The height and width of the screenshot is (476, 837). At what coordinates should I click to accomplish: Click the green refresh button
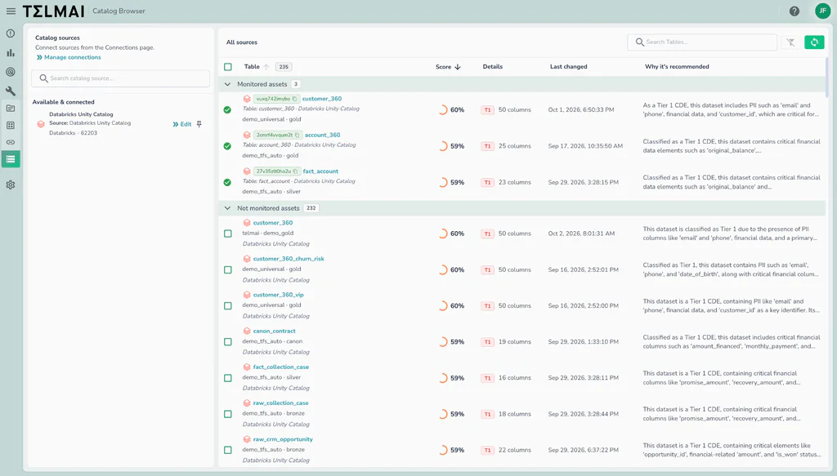pos(814,42)
